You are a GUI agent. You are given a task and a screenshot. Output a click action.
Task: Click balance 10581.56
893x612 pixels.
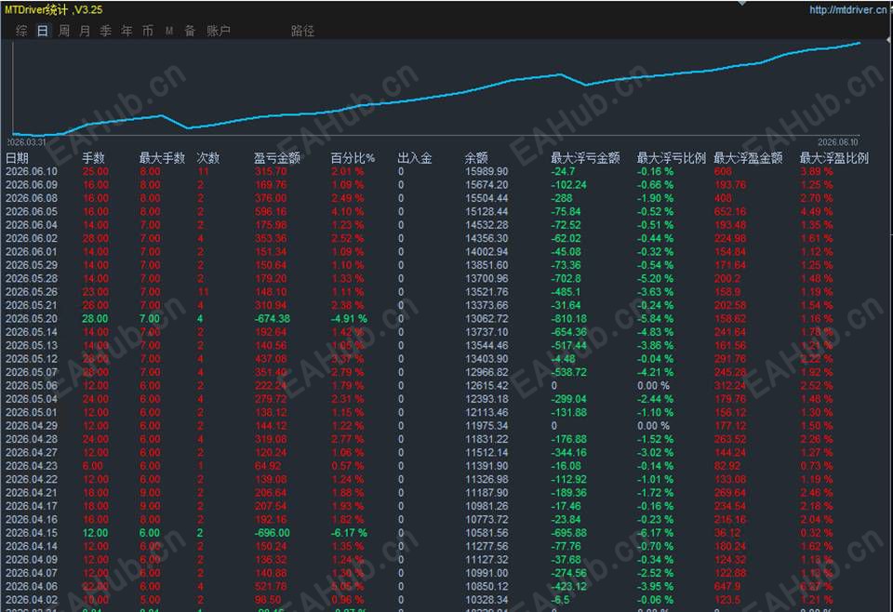pyautogui.click(x=486, y=533)
